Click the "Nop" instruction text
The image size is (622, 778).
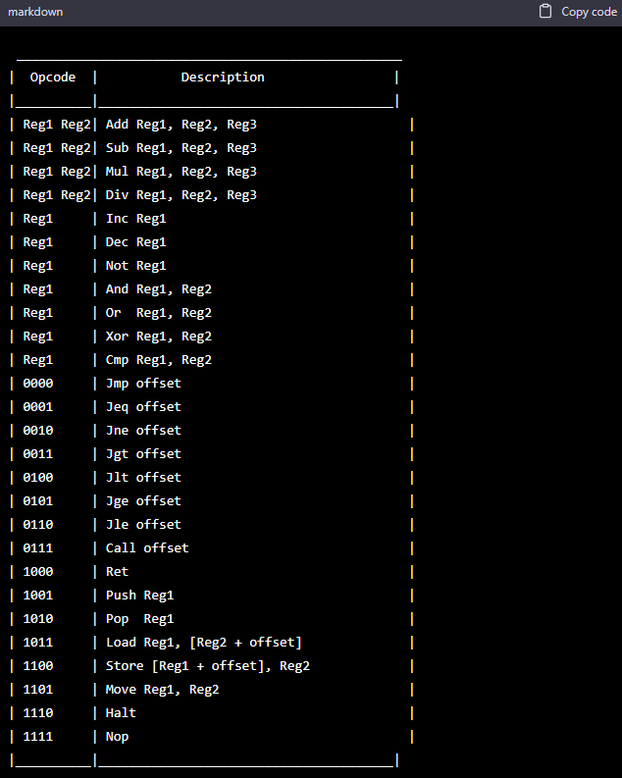(117, 737)
